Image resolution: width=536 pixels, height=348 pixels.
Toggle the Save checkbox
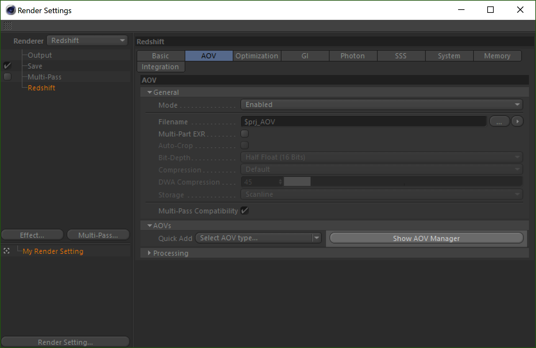tap(7, 66)
